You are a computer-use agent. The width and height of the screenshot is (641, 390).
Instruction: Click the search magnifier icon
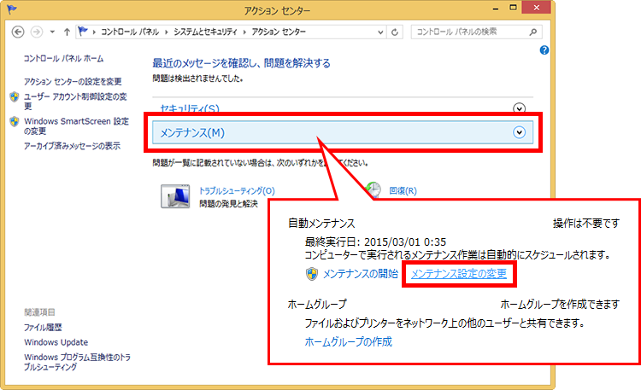tap(532, 32)
